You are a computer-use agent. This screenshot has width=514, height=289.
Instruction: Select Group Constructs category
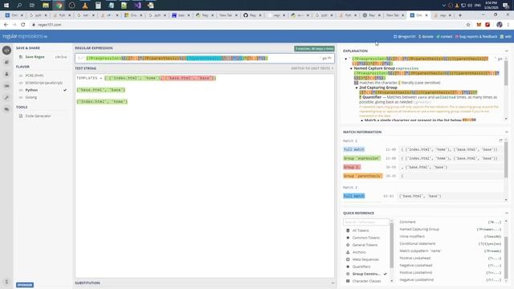(366, 274)
